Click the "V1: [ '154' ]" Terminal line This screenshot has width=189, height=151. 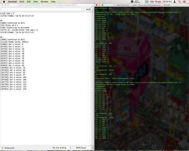102,62
